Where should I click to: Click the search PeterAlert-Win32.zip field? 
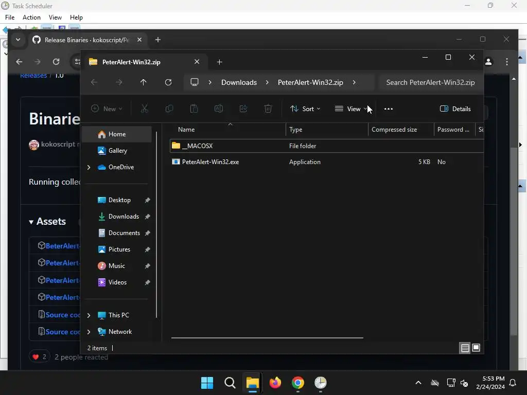pyautogui.click(x=431, y=82)
